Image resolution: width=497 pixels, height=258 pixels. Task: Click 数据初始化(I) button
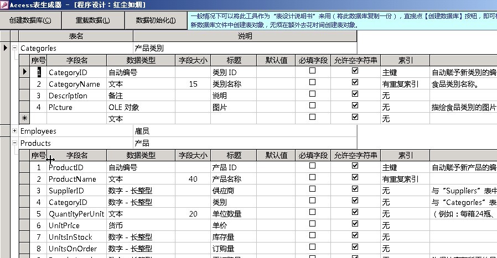tap(156, 20)
